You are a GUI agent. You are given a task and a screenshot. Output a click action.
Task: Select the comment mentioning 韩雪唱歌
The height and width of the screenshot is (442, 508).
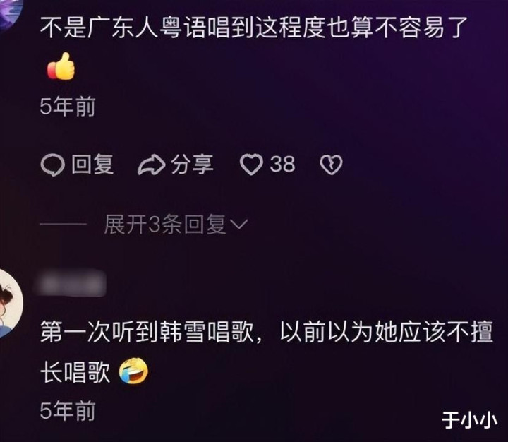tap(267, 352)
